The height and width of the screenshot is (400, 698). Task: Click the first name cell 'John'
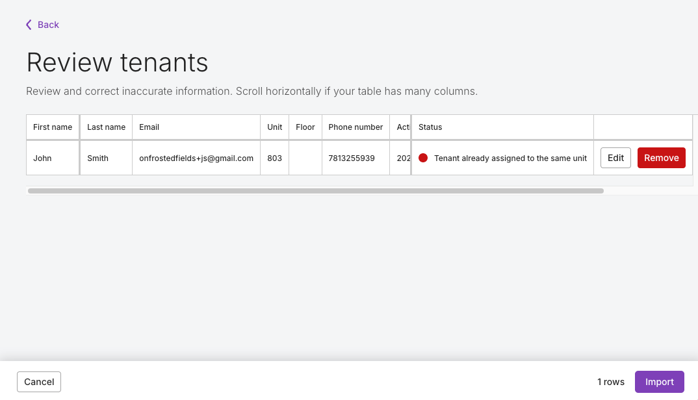pos(42,158)
